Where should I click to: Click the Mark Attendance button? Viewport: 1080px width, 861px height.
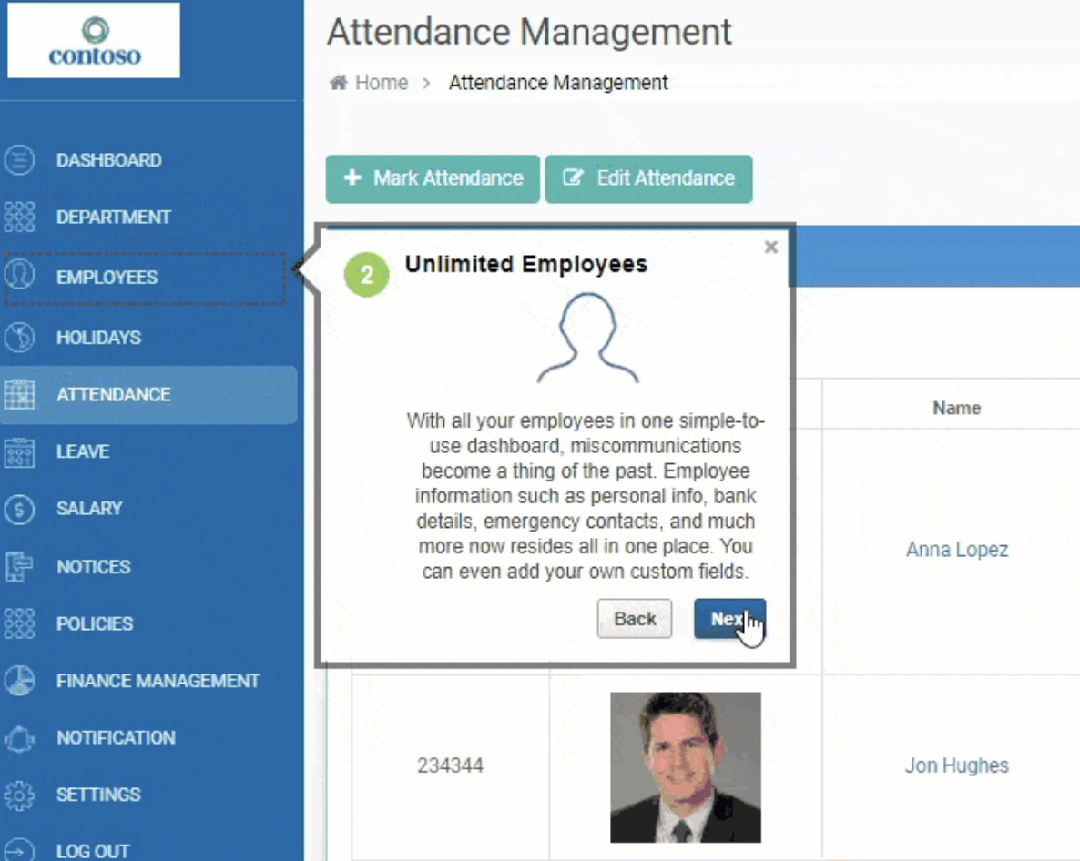click(x=433, y=179)
